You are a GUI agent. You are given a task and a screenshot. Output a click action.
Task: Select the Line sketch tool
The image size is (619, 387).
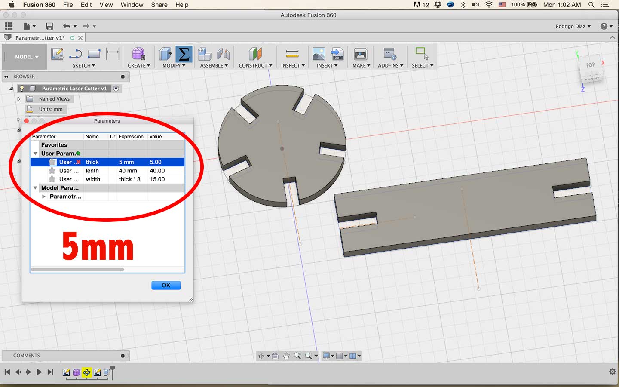(76, 54)
